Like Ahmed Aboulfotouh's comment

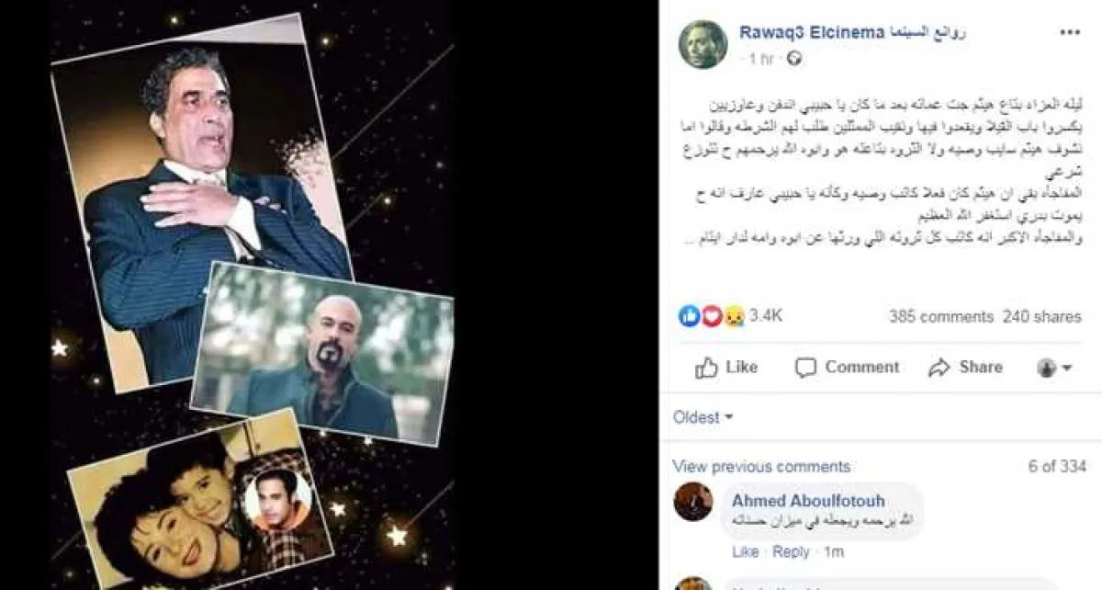tap(746, 551)
